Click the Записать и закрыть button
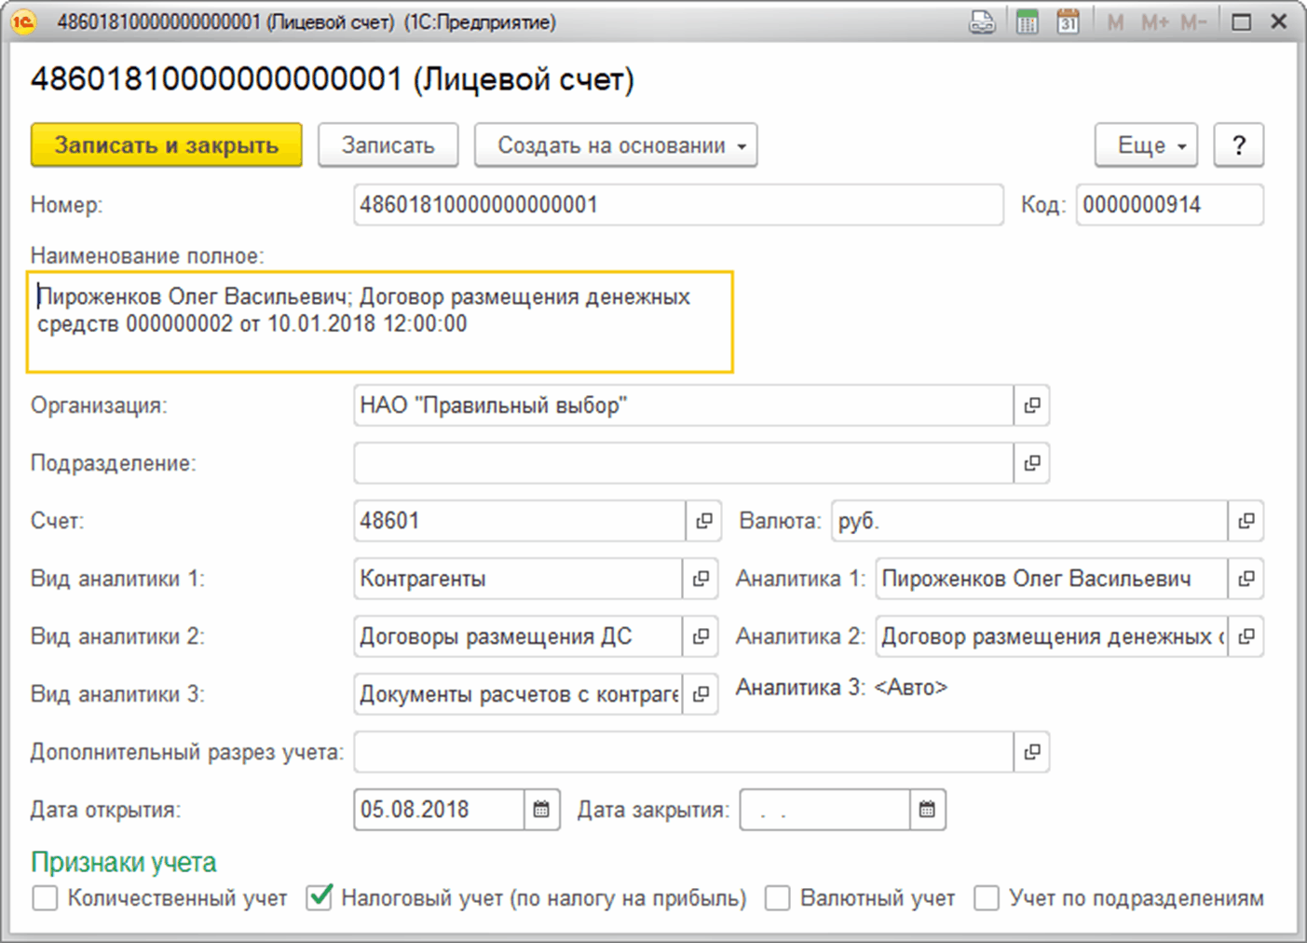1307x943 pixels. 167,145
